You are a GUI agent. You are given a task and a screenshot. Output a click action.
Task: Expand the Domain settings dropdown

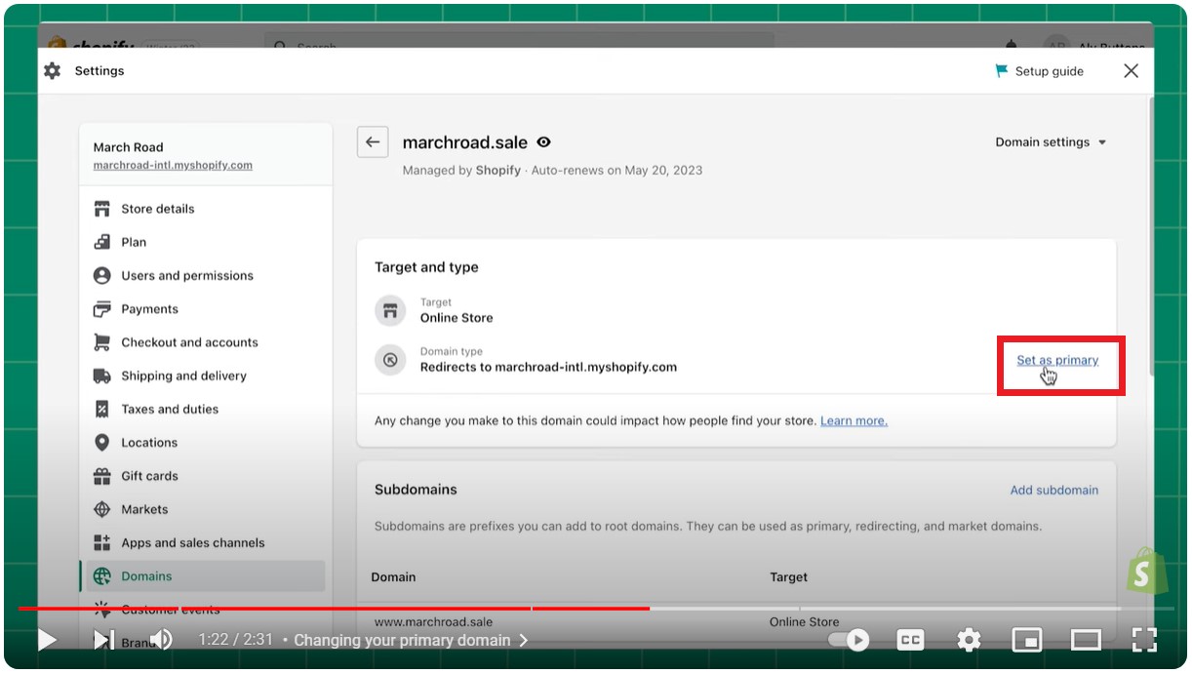click(x=1051, y=142)
